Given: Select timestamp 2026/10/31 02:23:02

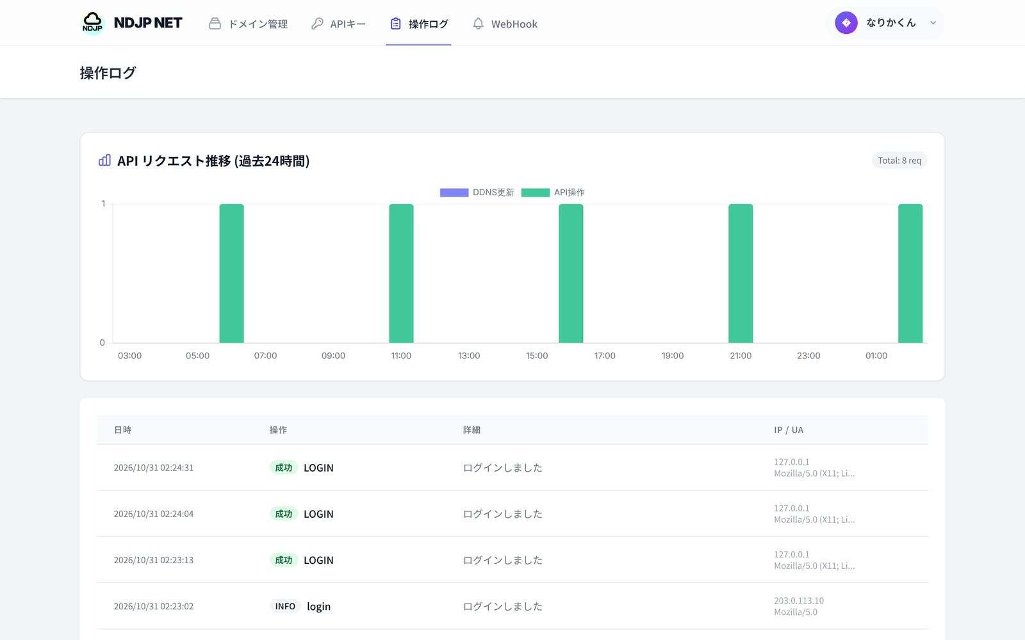Looking at the screenshot, I should click(154, 606).
